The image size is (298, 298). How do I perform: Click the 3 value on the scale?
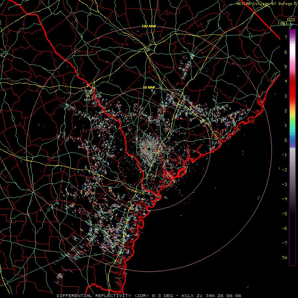click(286, 96)
